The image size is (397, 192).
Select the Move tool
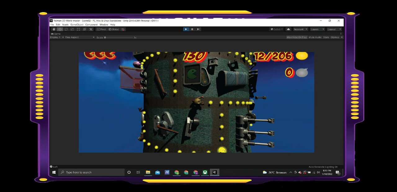[x=60, y=29]
